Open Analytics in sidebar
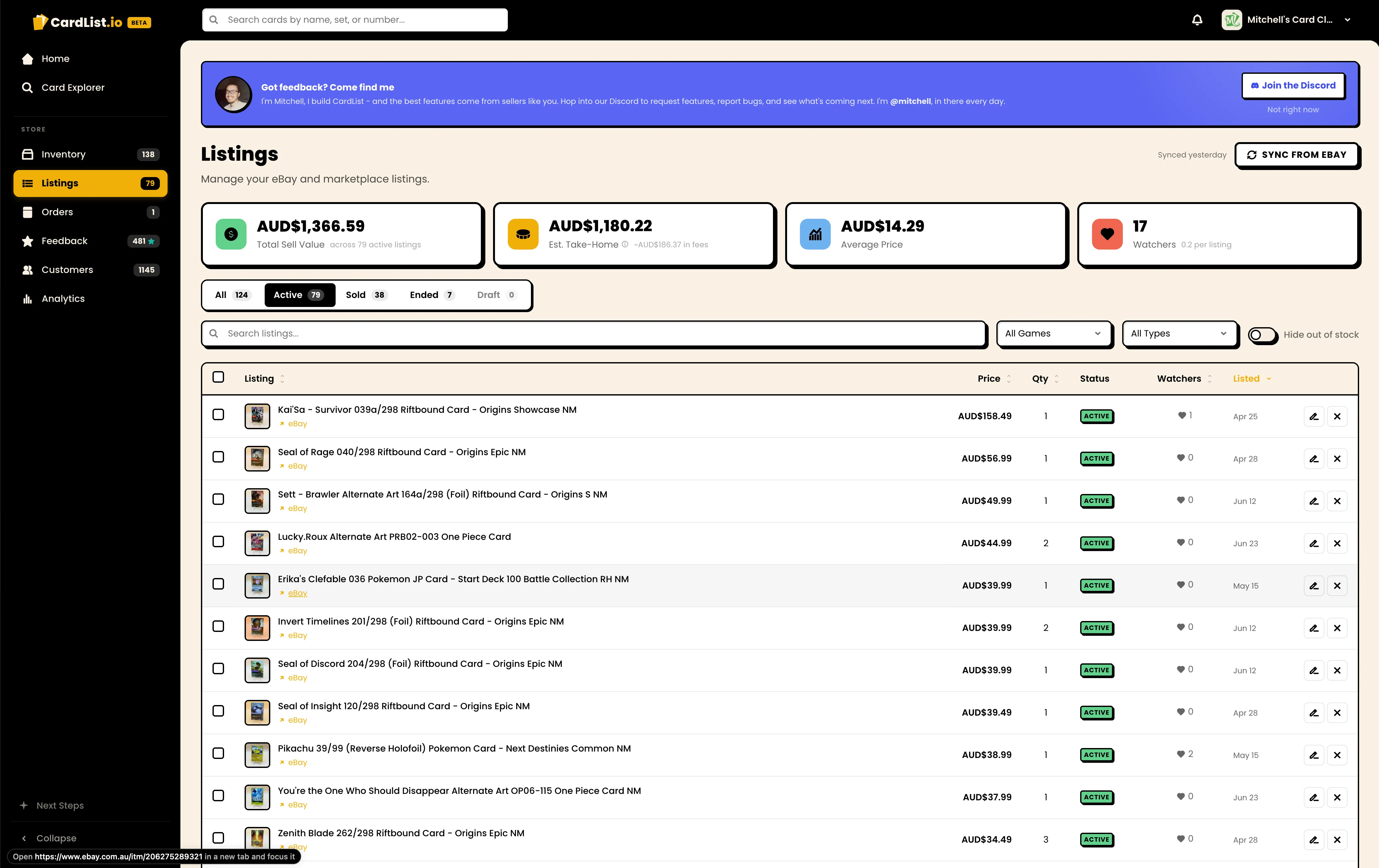Viewport: 1379px width, 868px height. click(91, 299)
